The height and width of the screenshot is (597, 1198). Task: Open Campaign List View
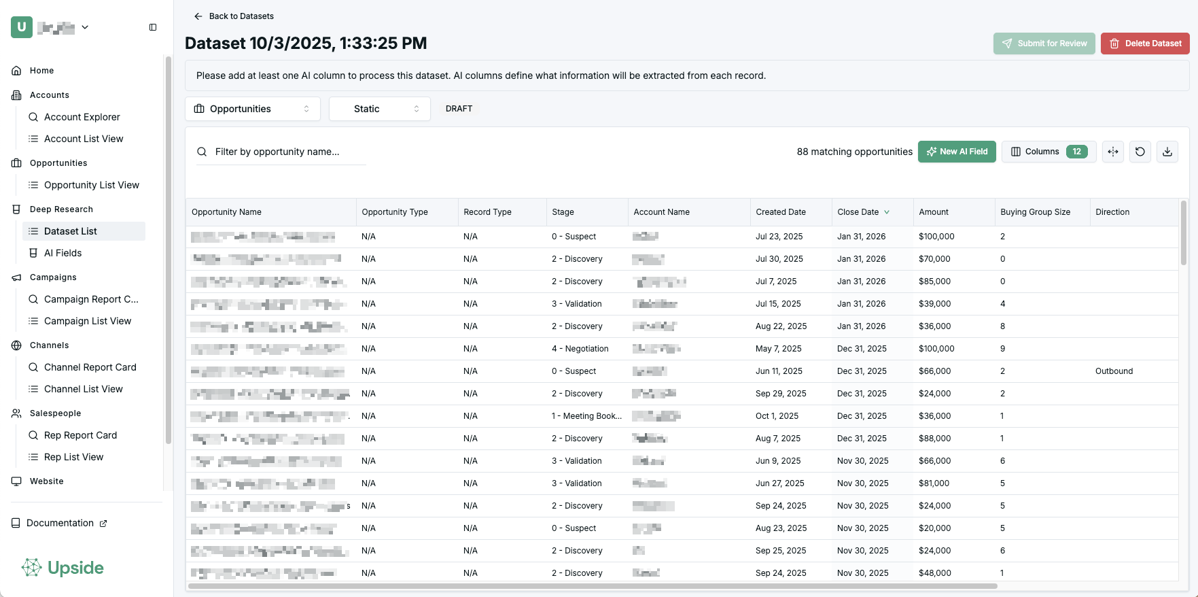click(x=88, y=321)
